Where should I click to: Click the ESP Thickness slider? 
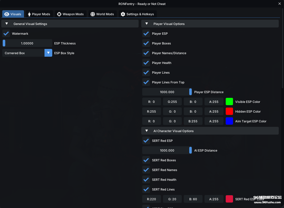(x=27, y=43)
